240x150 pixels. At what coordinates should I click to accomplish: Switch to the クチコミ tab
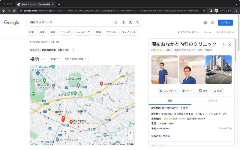point(213,100)
